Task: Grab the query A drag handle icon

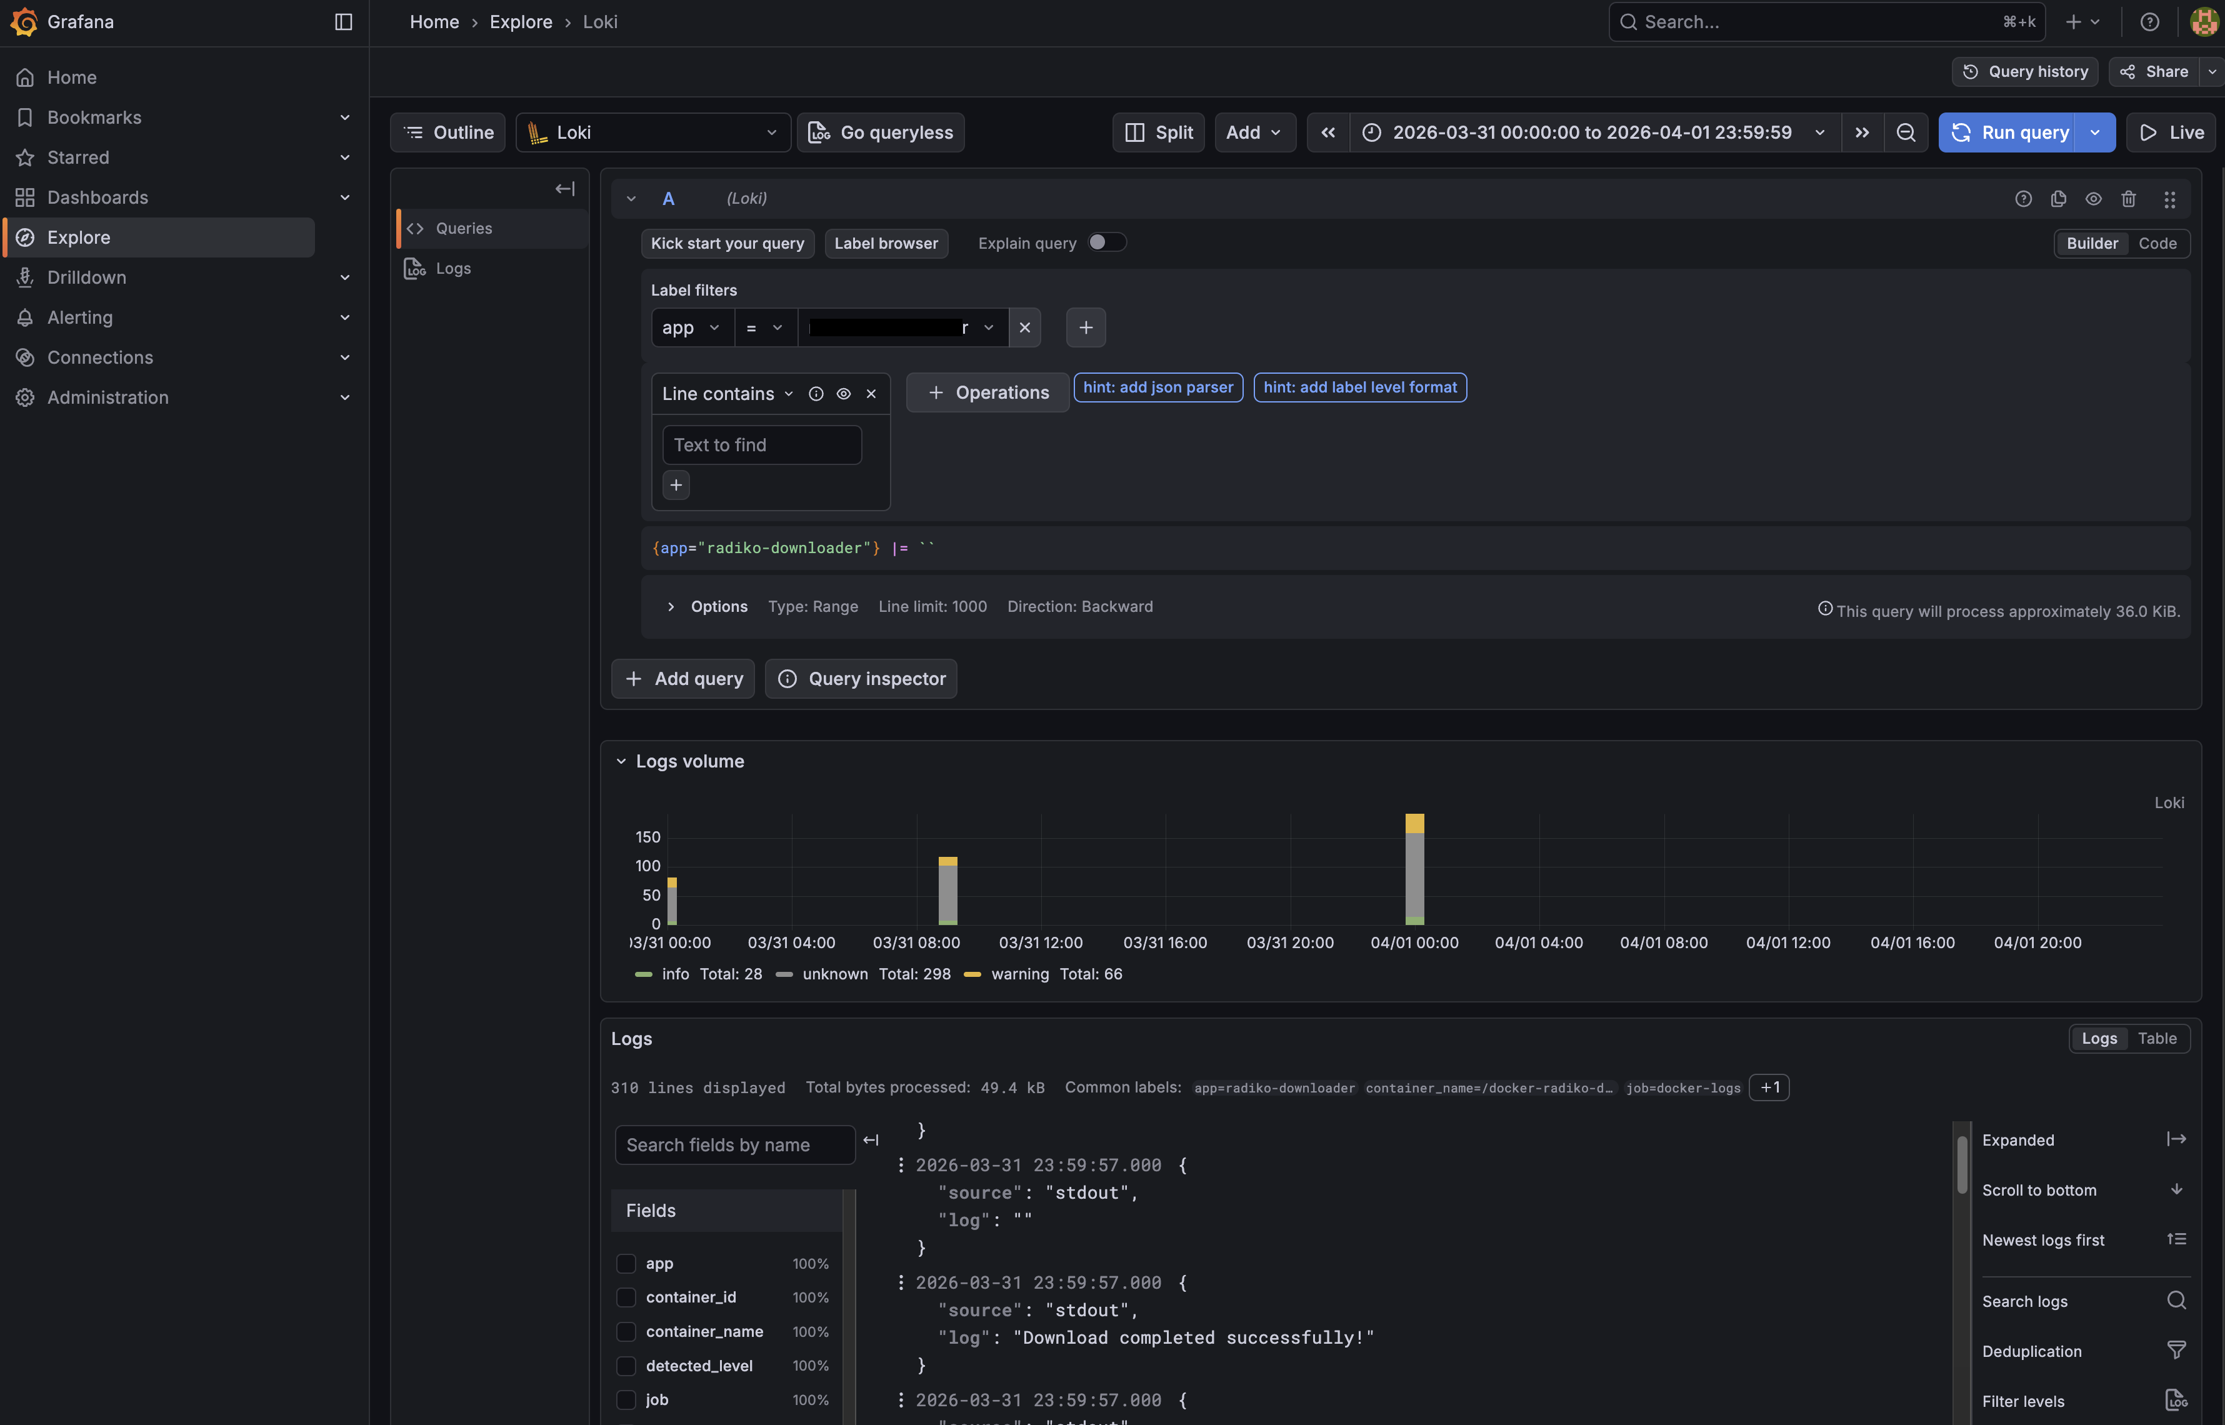Action: (2169, 199)
